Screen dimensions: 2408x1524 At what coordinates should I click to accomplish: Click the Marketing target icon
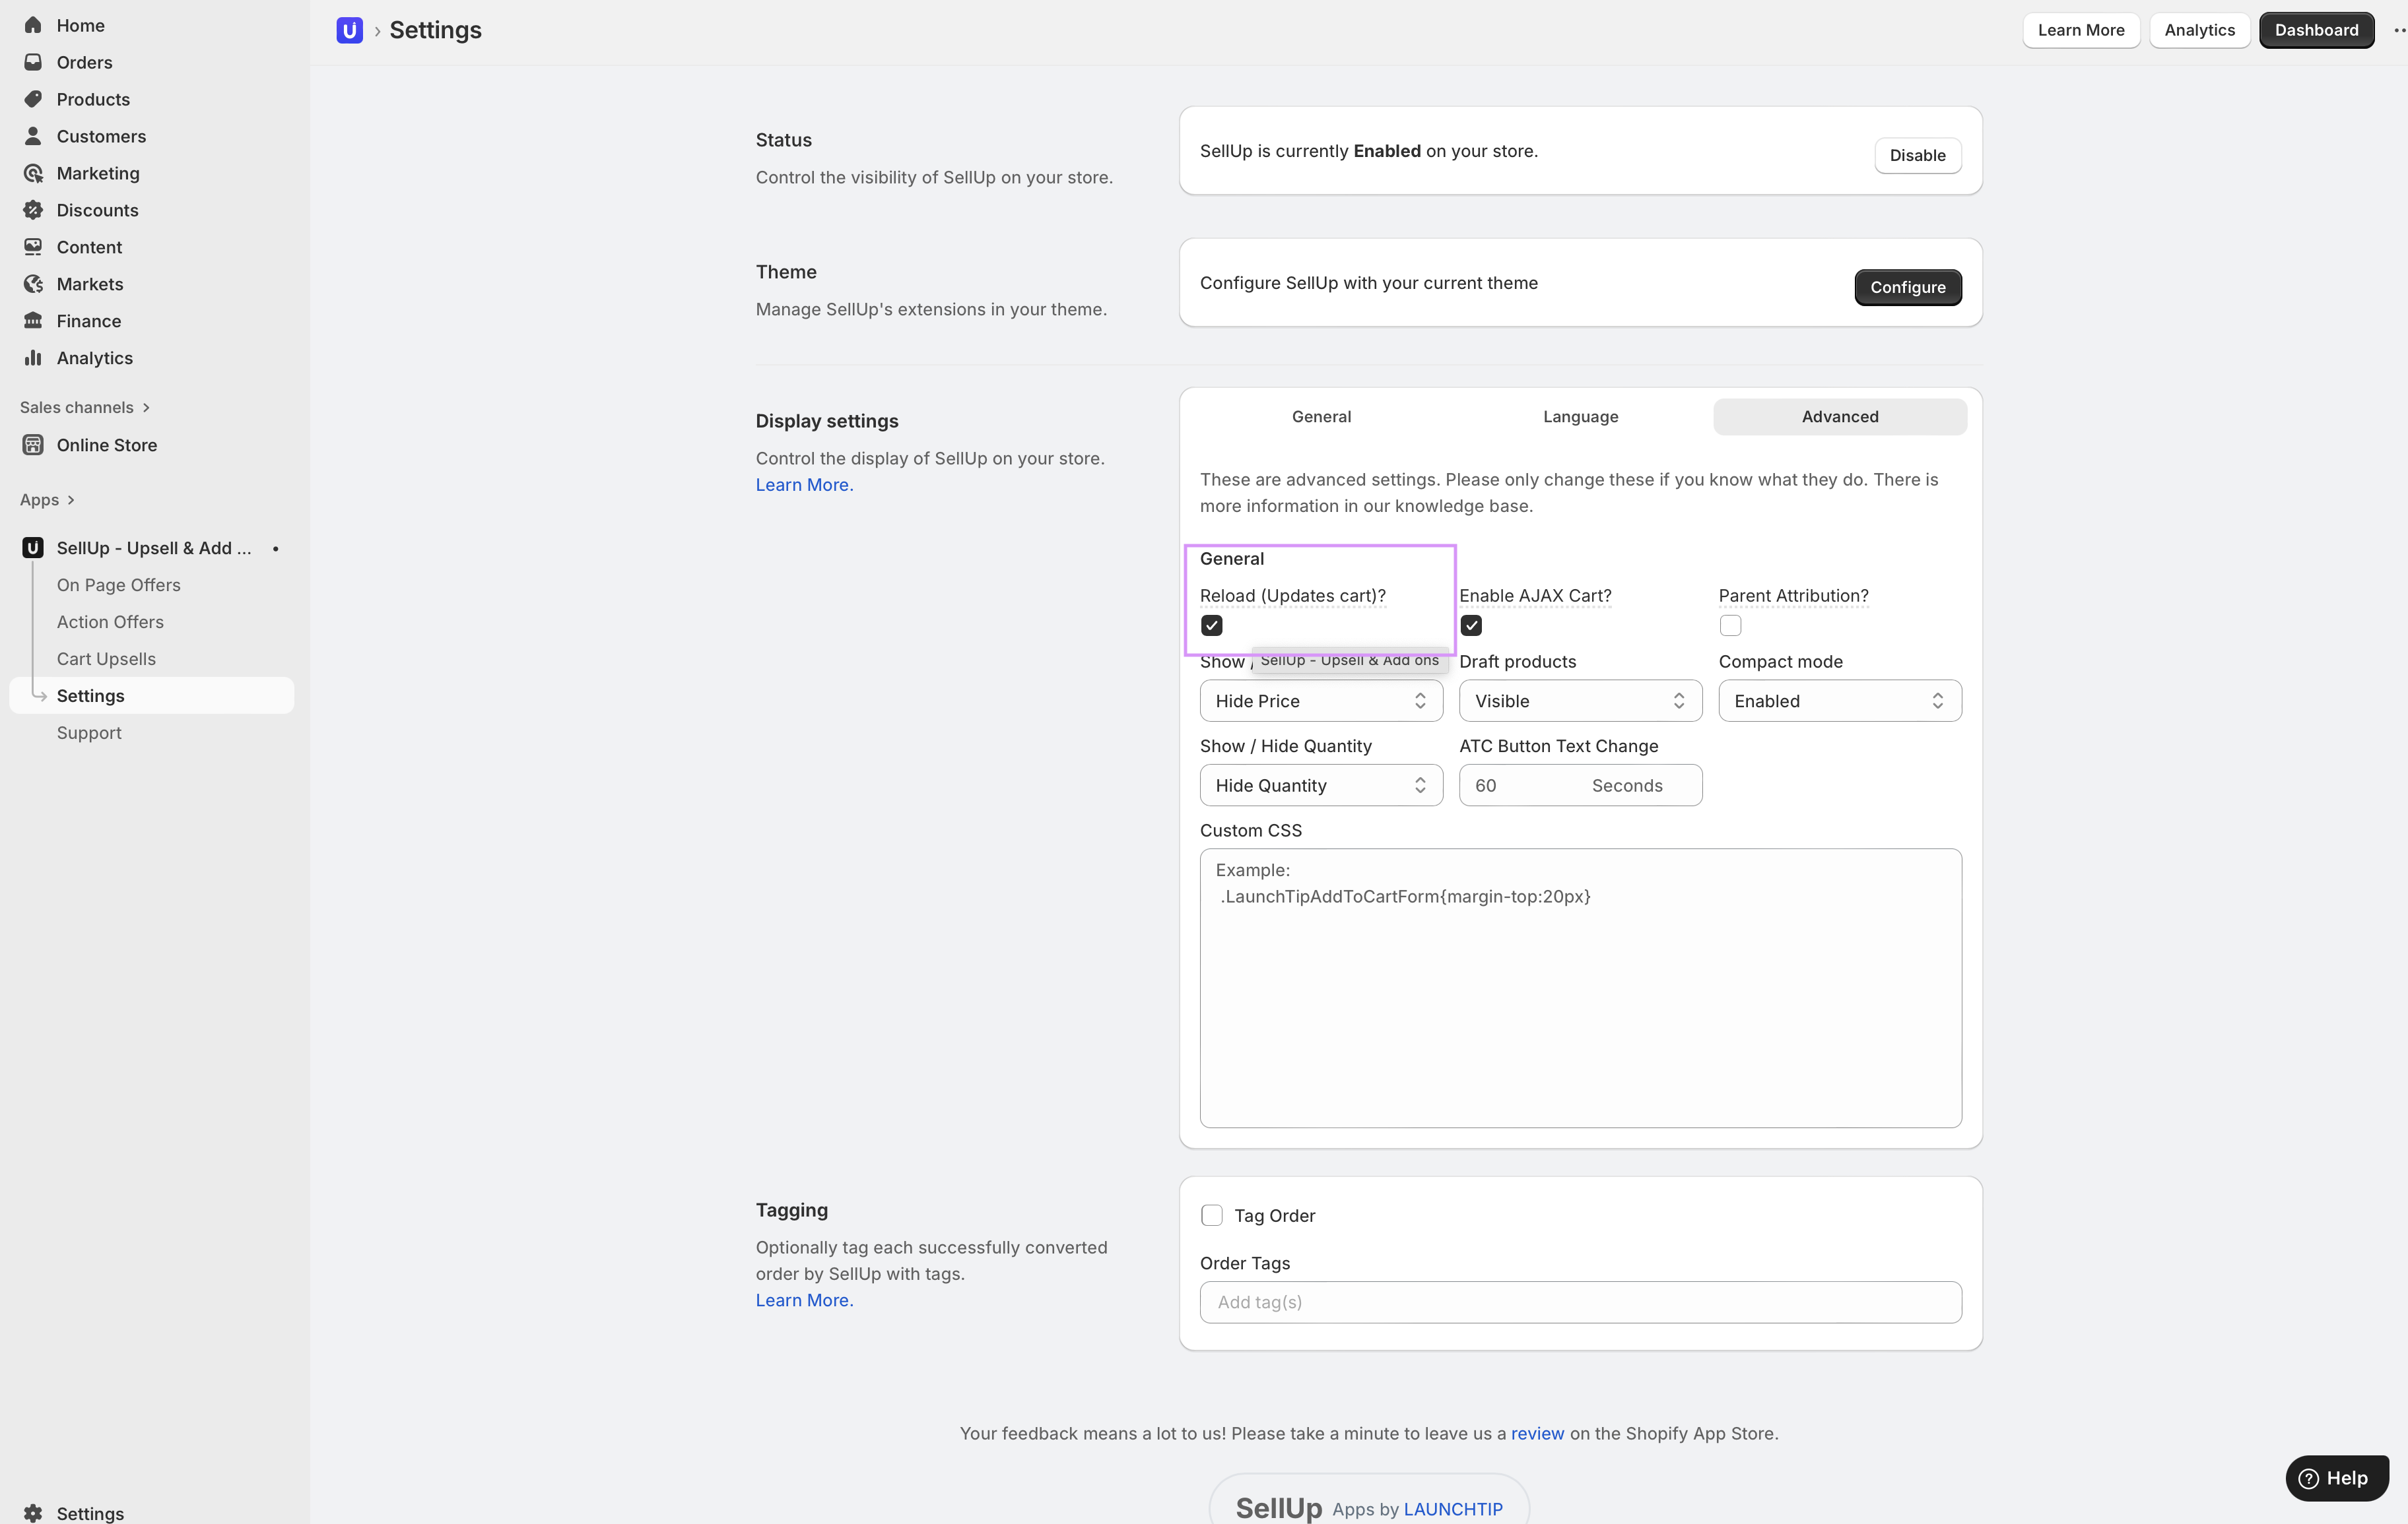(x=33, y=173)
